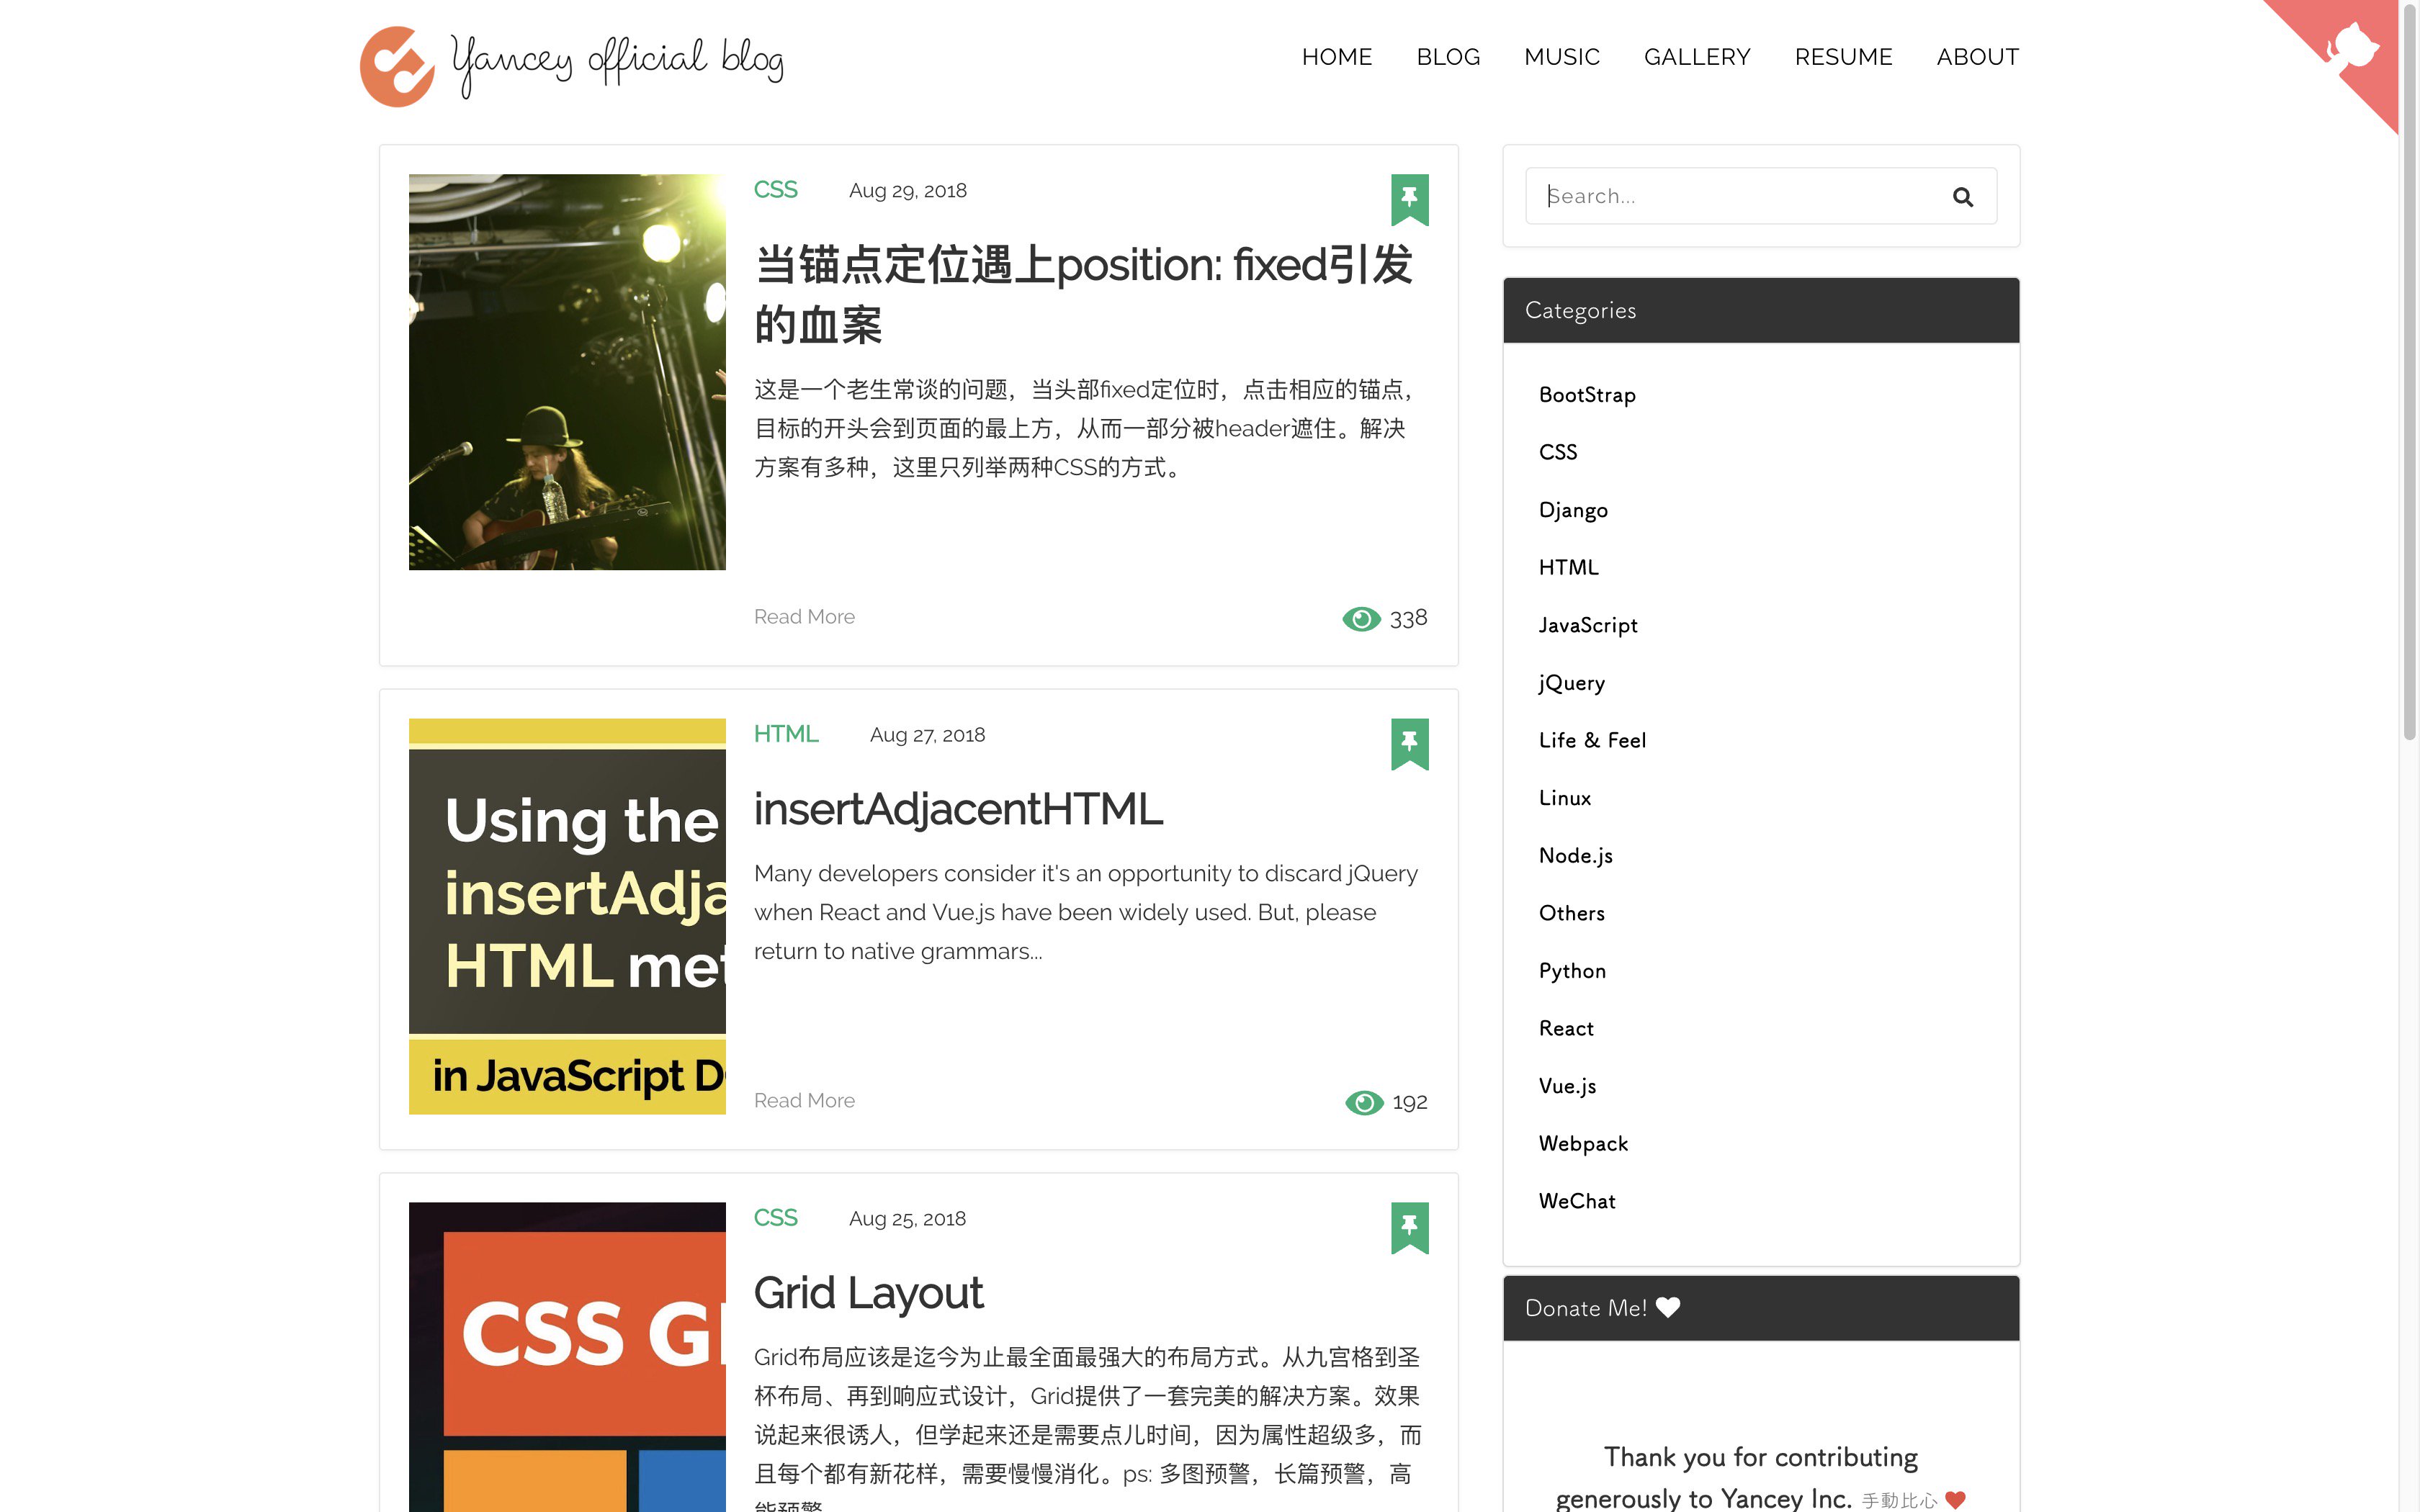
Task: Click the pin bookmark on the position: fixed post
Action: [1409, 200]
